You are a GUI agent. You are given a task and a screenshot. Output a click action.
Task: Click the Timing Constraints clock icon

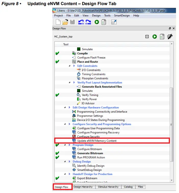79,74
